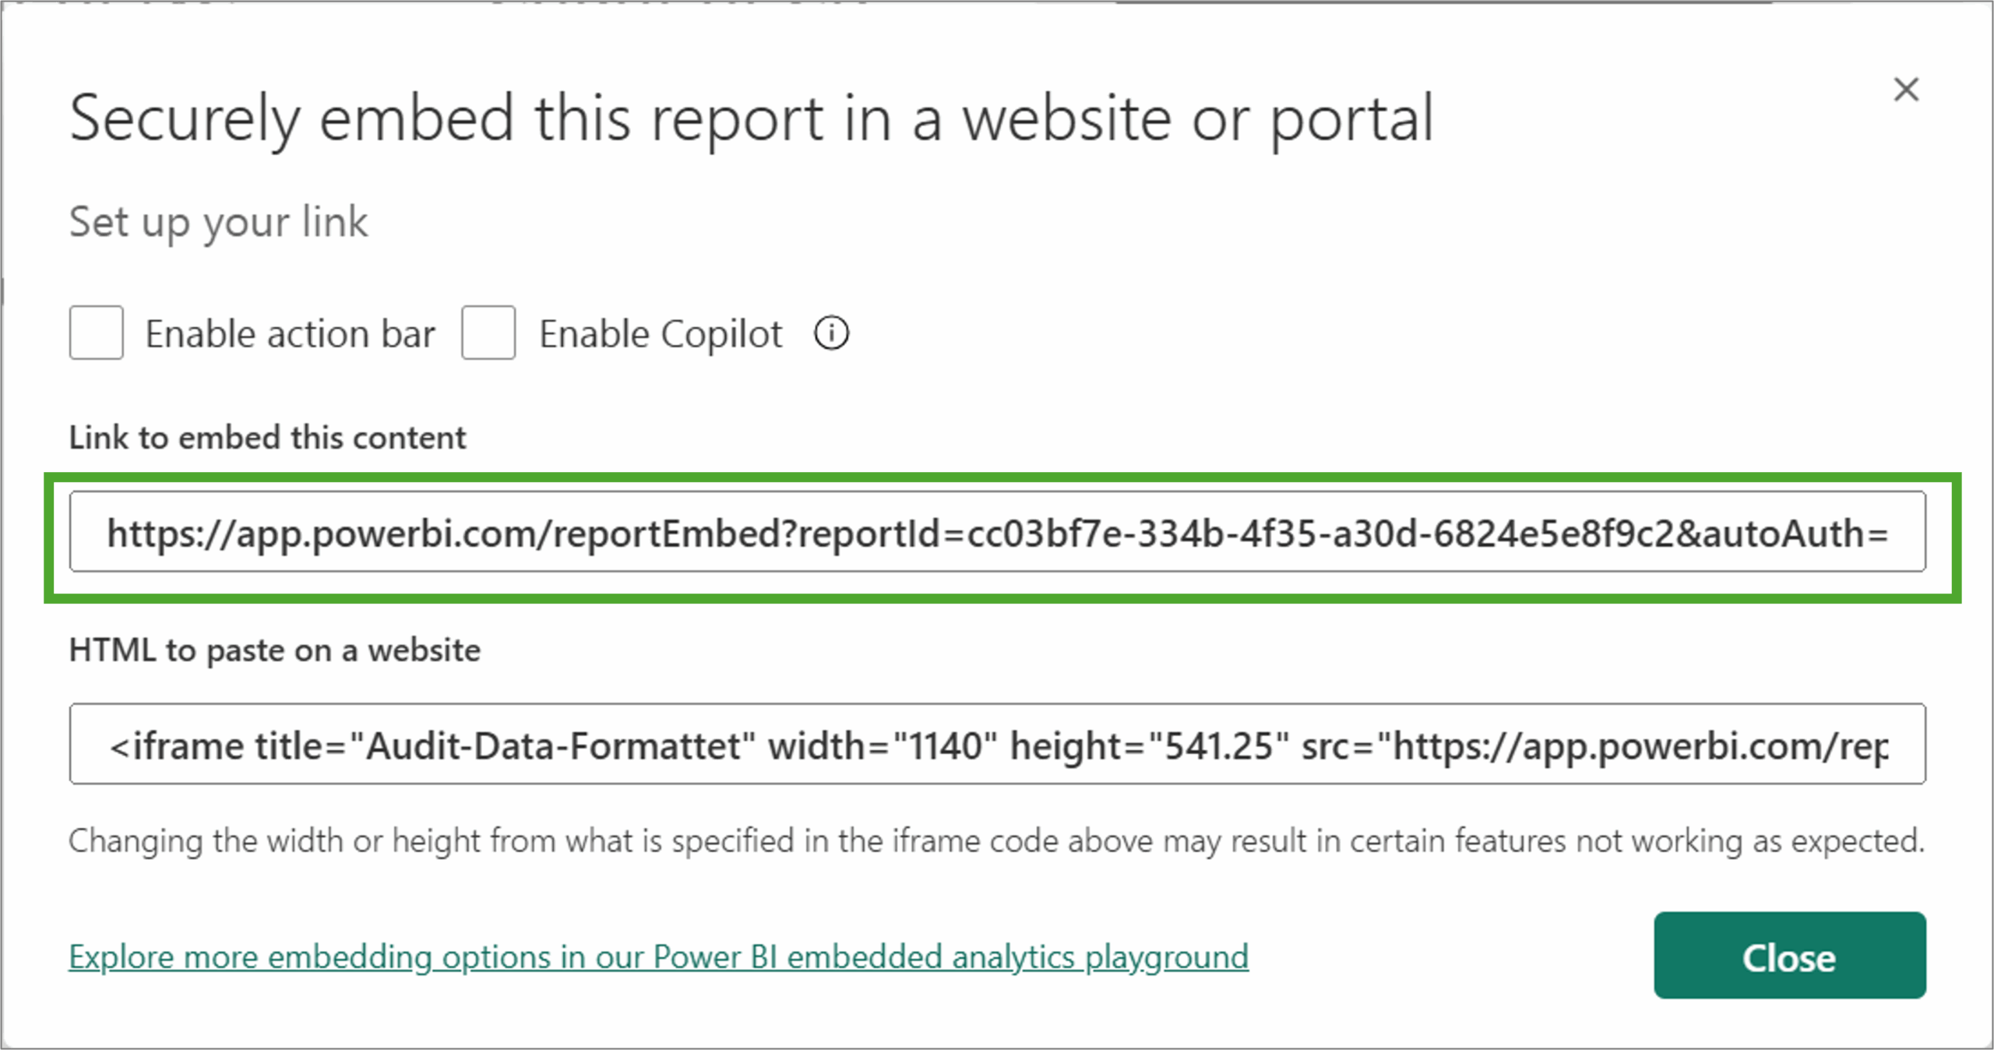1994x1050 pixels.
Task: Click the 'Enable action bar' label text
Action: pos(290,334)
